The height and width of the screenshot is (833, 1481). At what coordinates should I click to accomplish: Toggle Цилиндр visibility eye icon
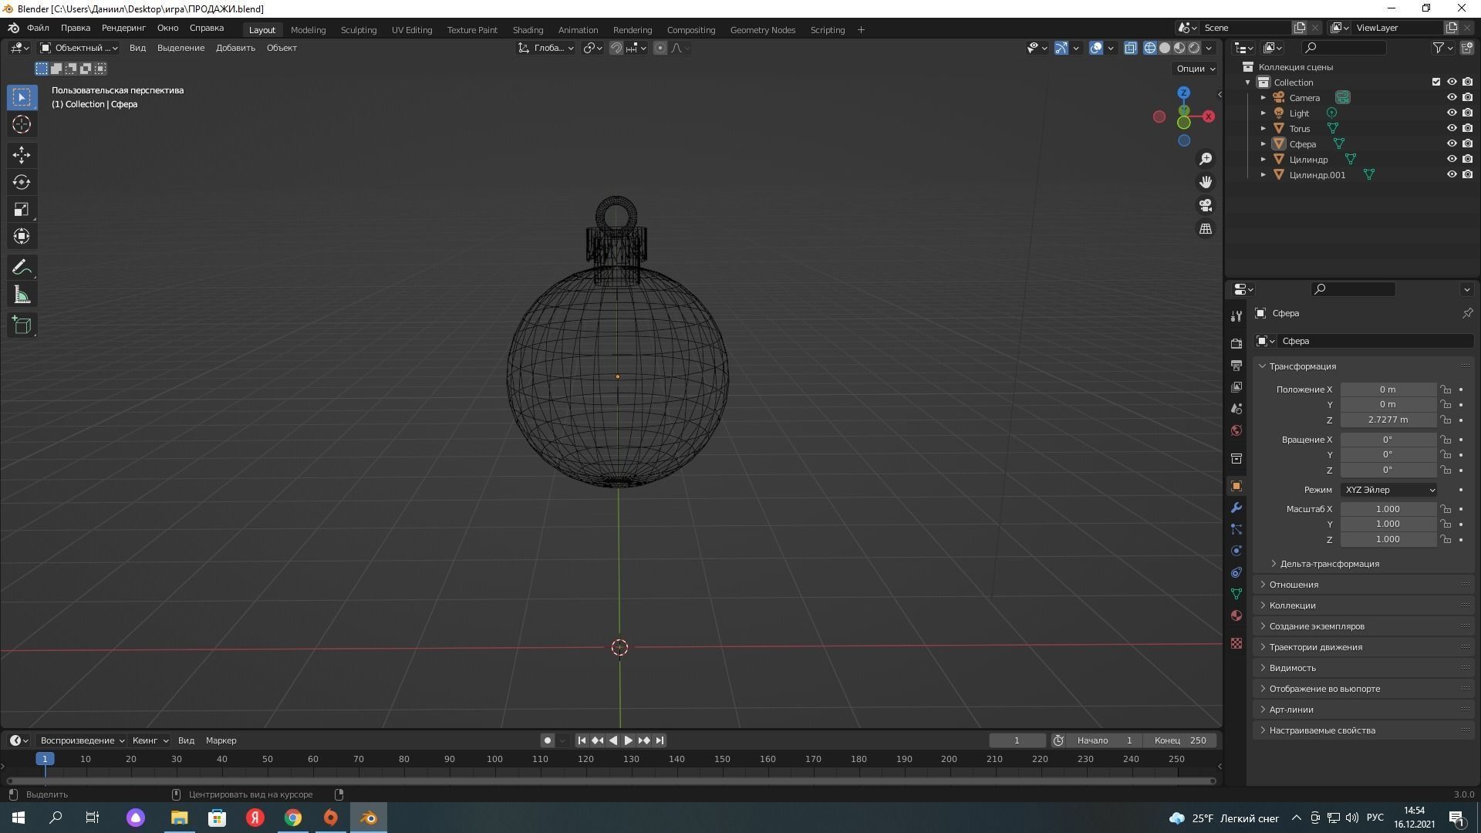click(x=1451, y=159)
